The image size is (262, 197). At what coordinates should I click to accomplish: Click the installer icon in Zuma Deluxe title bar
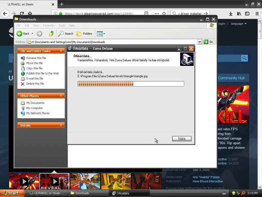tap(70, 48)
